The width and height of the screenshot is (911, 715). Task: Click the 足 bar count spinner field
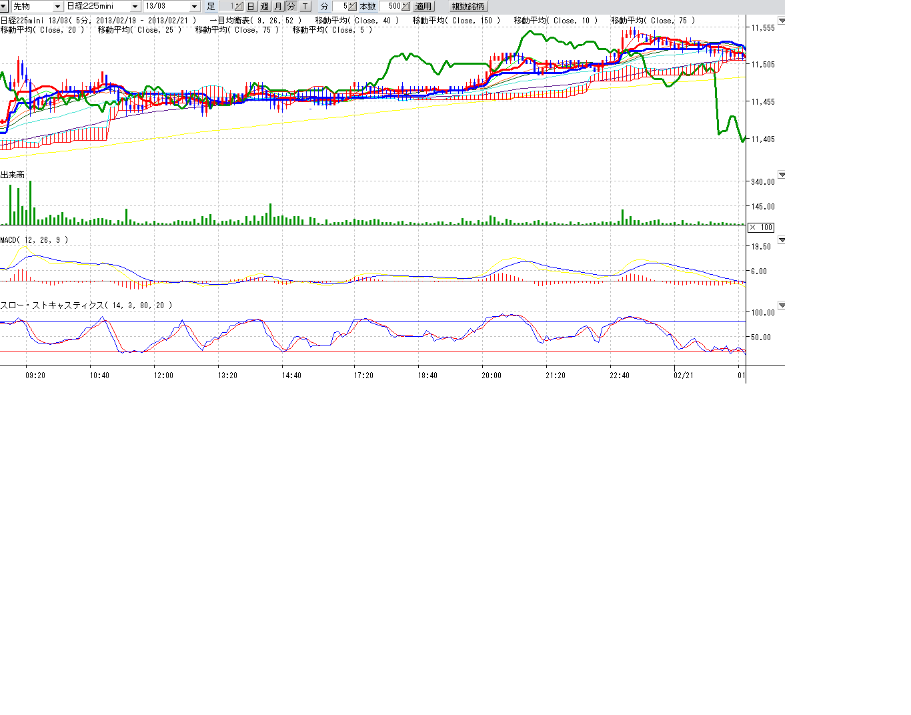coord(229,7)
